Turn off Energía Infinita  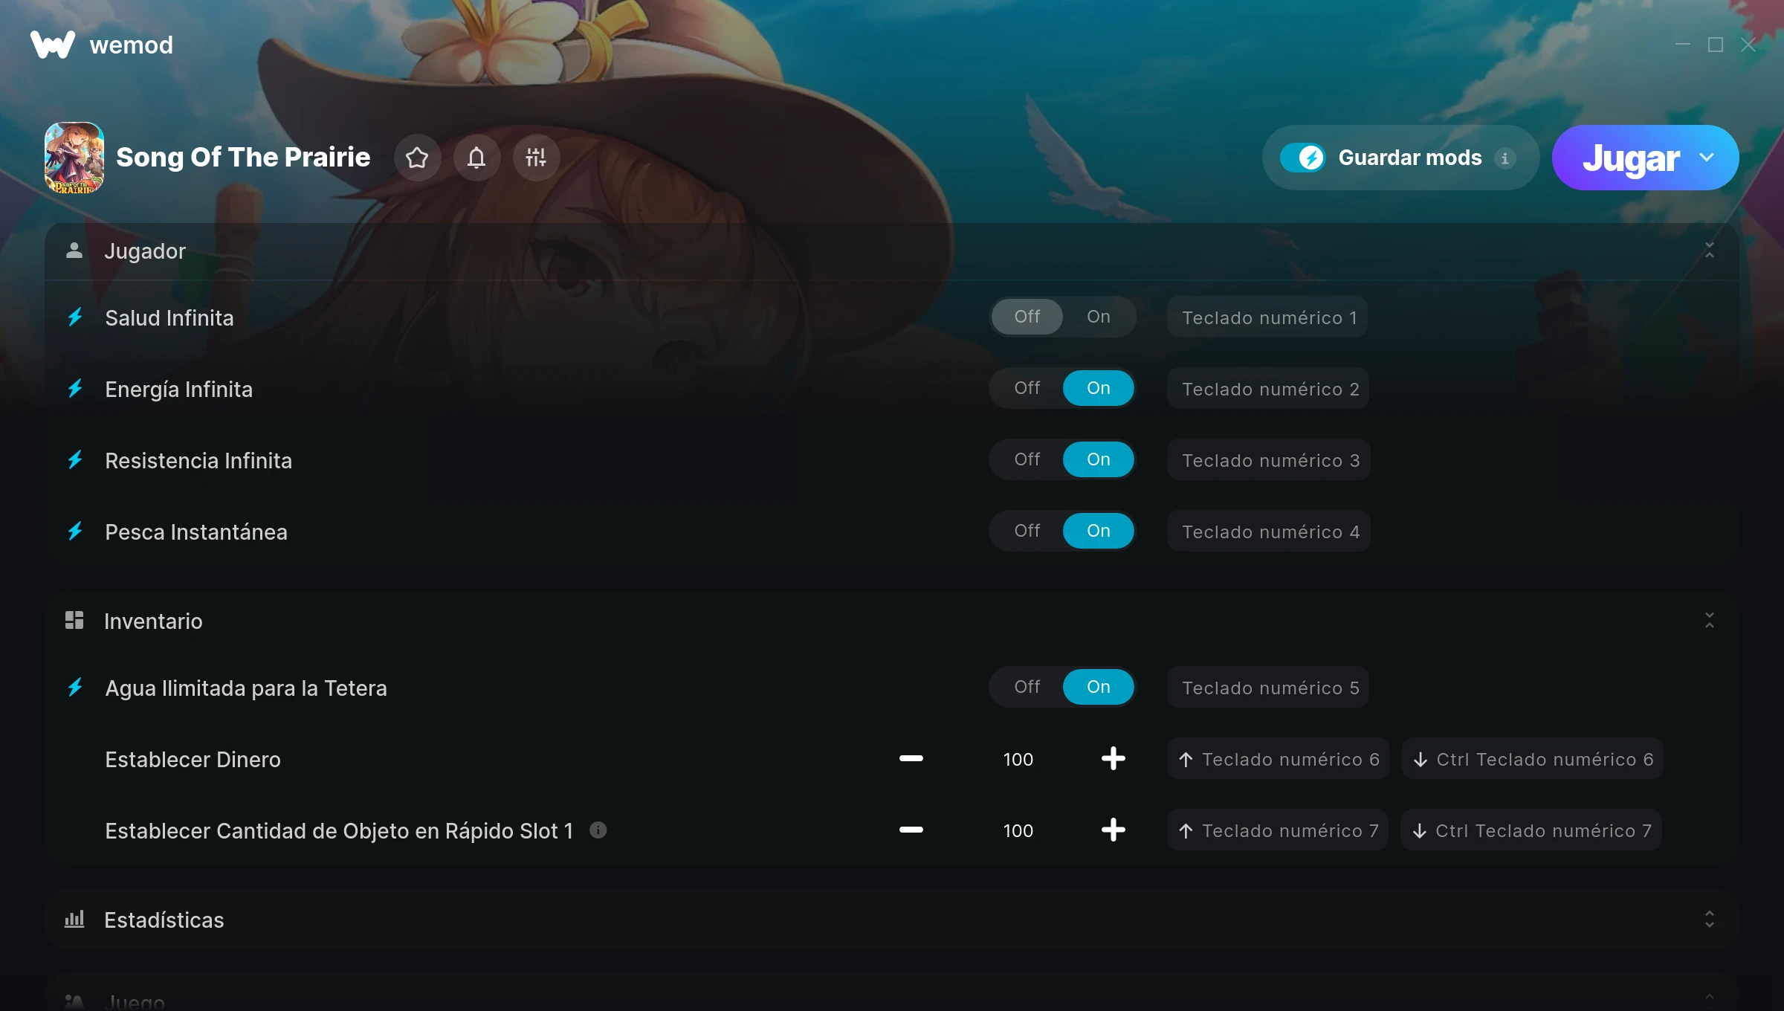coord(1027,388)
